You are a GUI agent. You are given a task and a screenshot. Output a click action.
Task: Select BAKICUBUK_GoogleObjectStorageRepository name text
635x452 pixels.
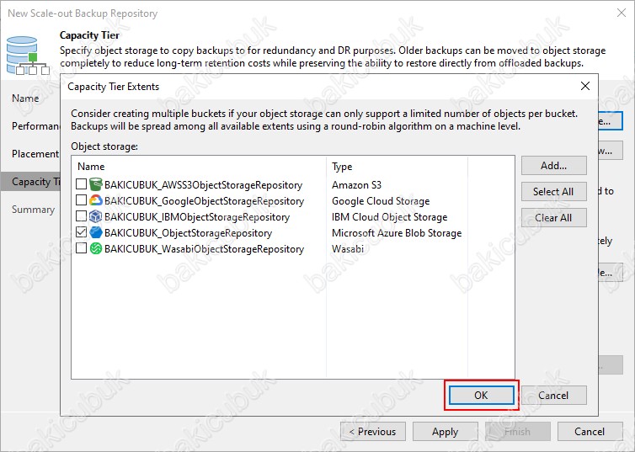click(204, 201)
